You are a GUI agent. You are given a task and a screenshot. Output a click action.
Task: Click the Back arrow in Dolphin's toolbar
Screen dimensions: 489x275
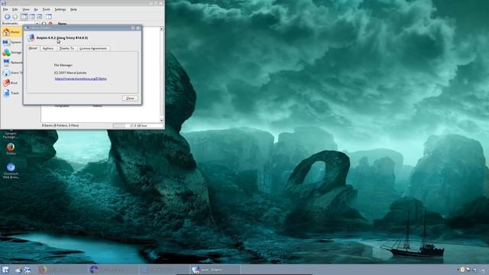click(7, 17)
